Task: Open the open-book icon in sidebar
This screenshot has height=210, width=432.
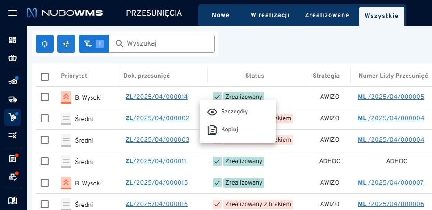Action: click(13, 200)
